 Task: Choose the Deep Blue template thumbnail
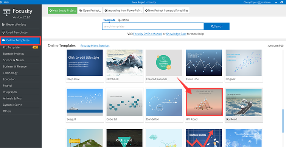(85, 62)
